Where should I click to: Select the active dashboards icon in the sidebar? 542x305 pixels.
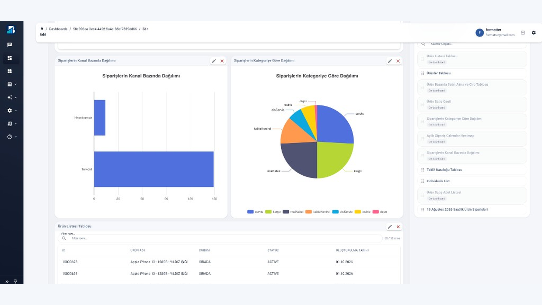click(x=9, y=58)
